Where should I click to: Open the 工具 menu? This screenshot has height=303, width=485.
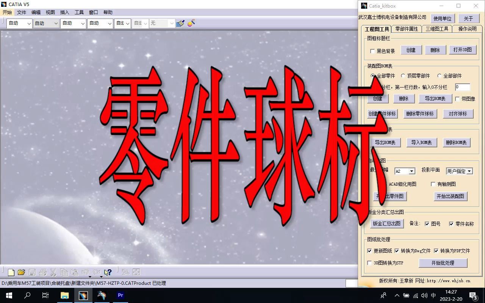79,12
